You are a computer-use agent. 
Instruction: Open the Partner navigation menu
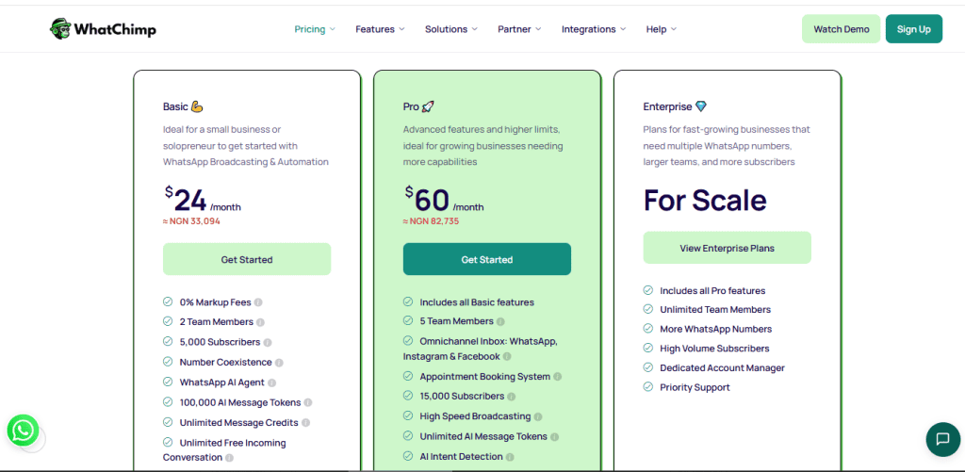pyautogui.click(x=519, y=29)
